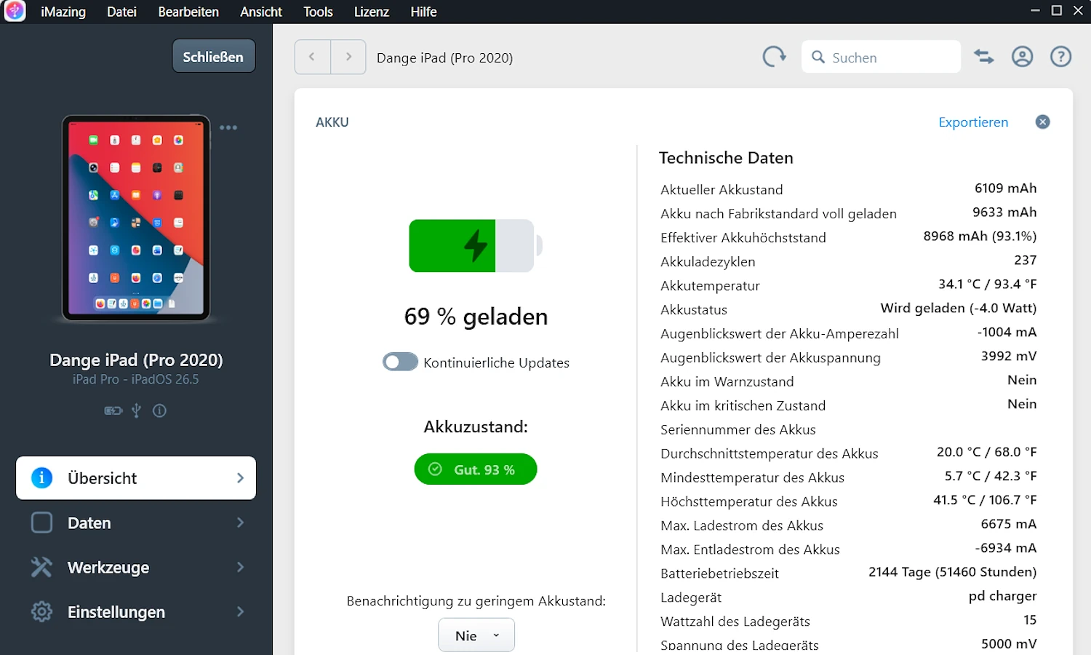Open the help question mark icon
This screenshot has width=1091, height=655.
tap(1060, 57)
